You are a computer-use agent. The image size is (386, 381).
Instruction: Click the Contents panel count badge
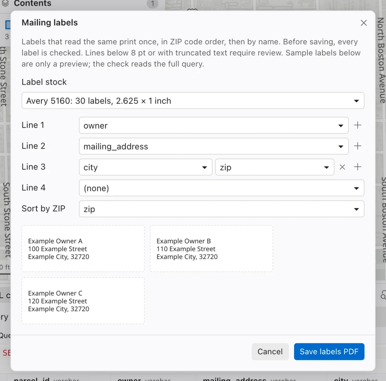coord(152,4)
